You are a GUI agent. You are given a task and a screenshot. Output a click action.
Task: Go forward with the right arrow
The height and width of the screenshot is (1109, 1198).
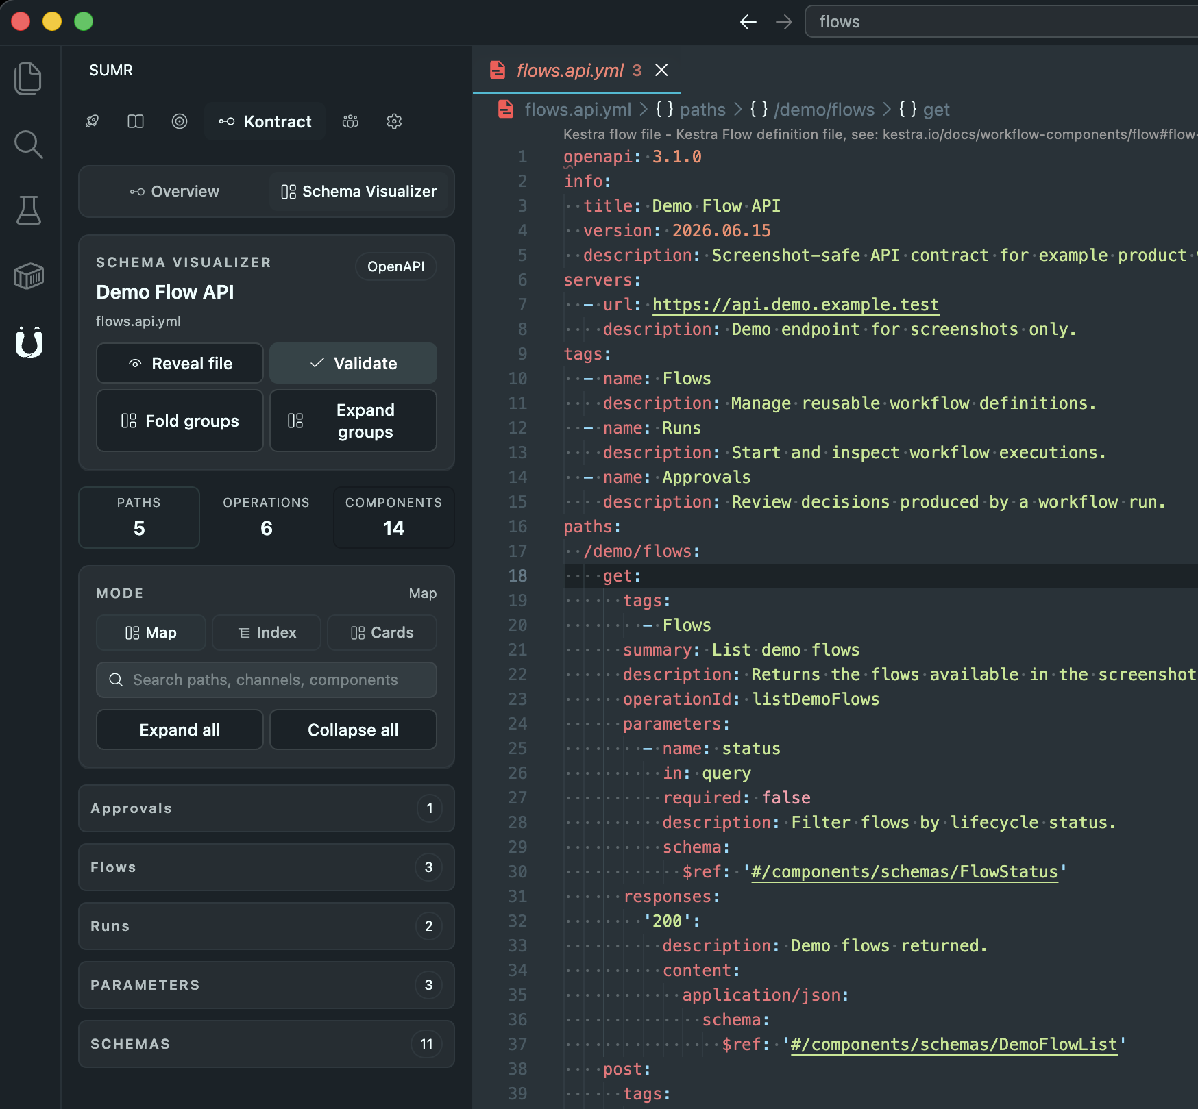[784, 22]
